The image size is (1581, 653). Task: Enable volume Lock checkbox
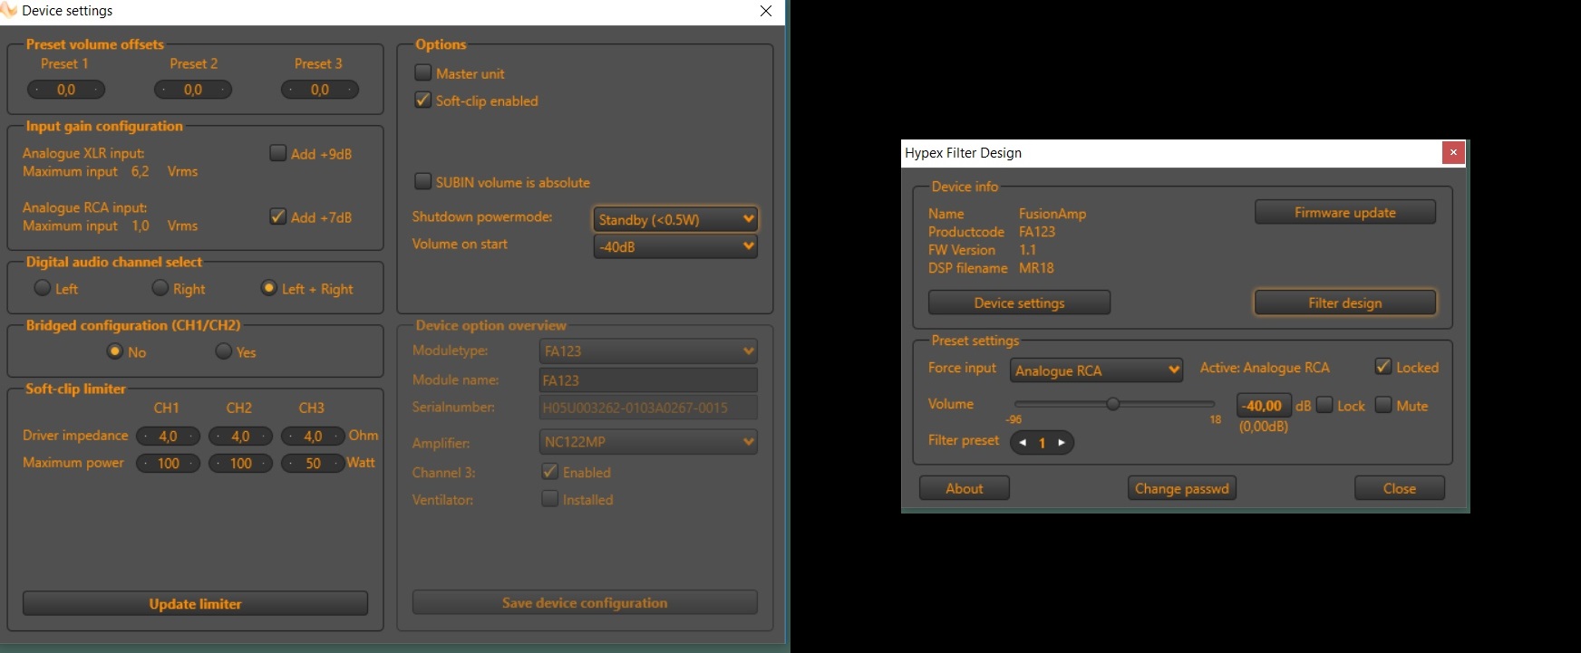tap(1324, 405)
